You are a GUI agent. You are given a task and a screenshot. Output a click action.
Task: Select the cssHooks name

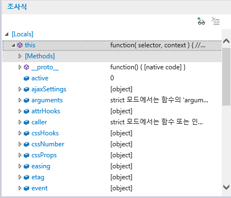(45, 133)
